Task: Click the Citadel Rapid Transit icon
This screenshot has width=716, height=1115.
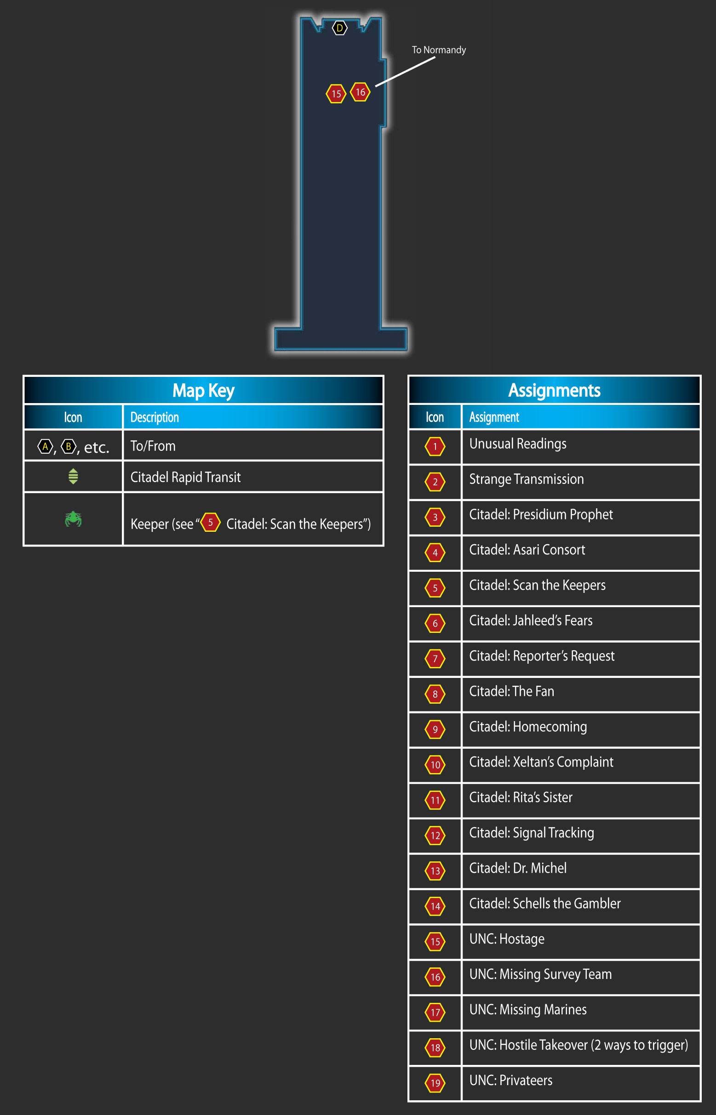Action: click(x=73, y=476)
